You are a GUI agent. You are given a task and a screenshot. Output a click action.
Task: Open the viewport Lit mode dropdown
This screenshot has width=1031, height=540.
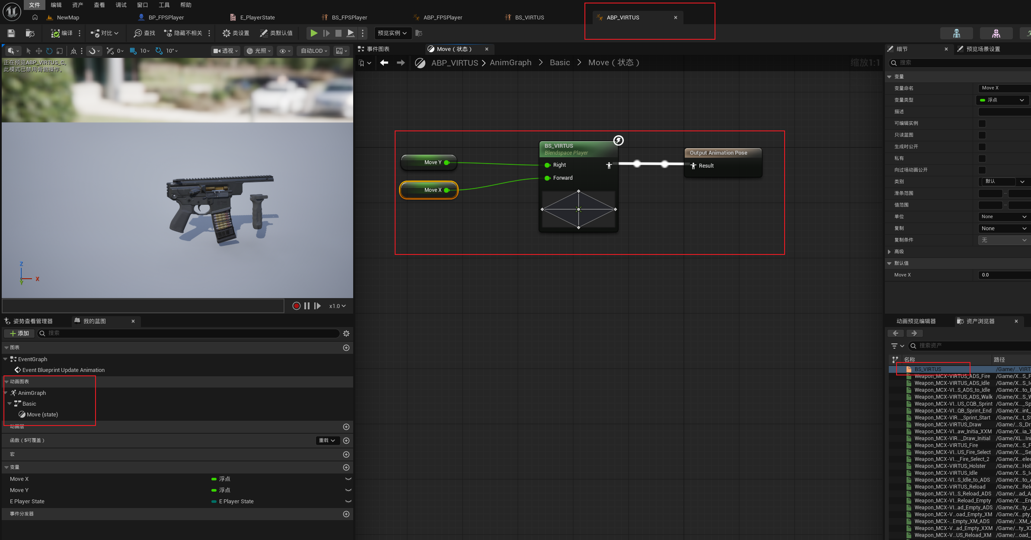[x=259, y=51]
